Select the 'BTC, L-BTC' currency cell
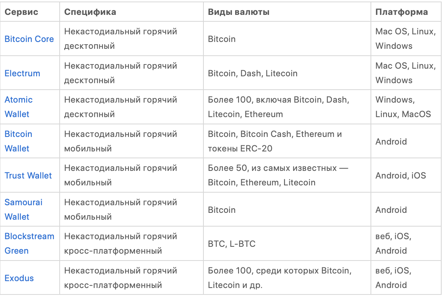Image resolution: width=442 pixels, height=296 pixels. [232, 244]
